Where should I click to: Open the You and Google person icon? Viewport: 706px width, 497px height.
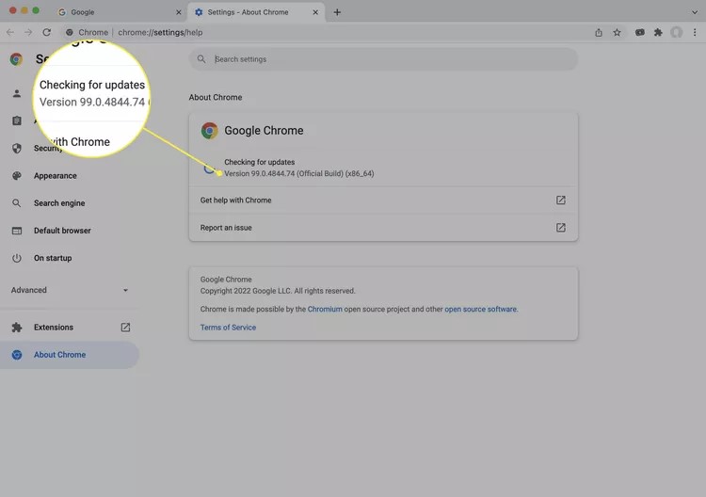(x=17, y=93)
